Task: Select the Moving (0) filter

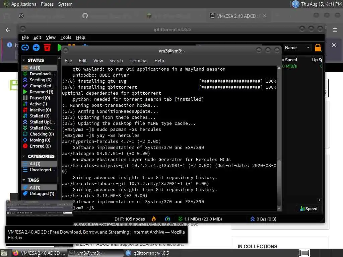Action: pyautogui.click(x=39, y=140)
